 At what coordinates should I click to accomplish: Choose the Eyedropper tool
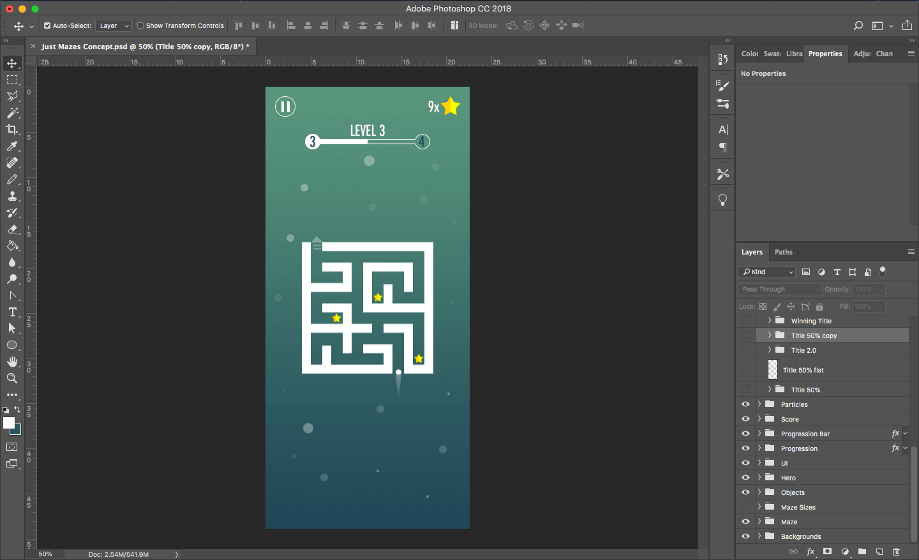(12, 146)
